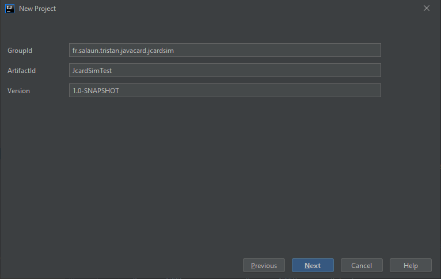Click the New Project title text
Image resolution: width=441 pixels, height=279 pixels.
37,9
